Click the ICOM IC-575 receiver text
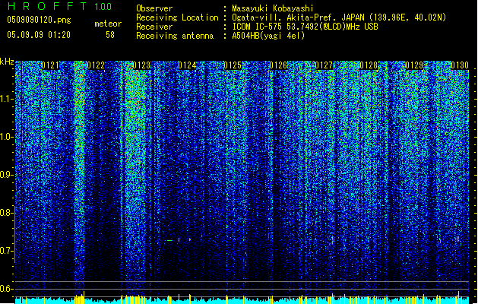Viewport: 478px width, 304px height. click(x=305, y=27)
